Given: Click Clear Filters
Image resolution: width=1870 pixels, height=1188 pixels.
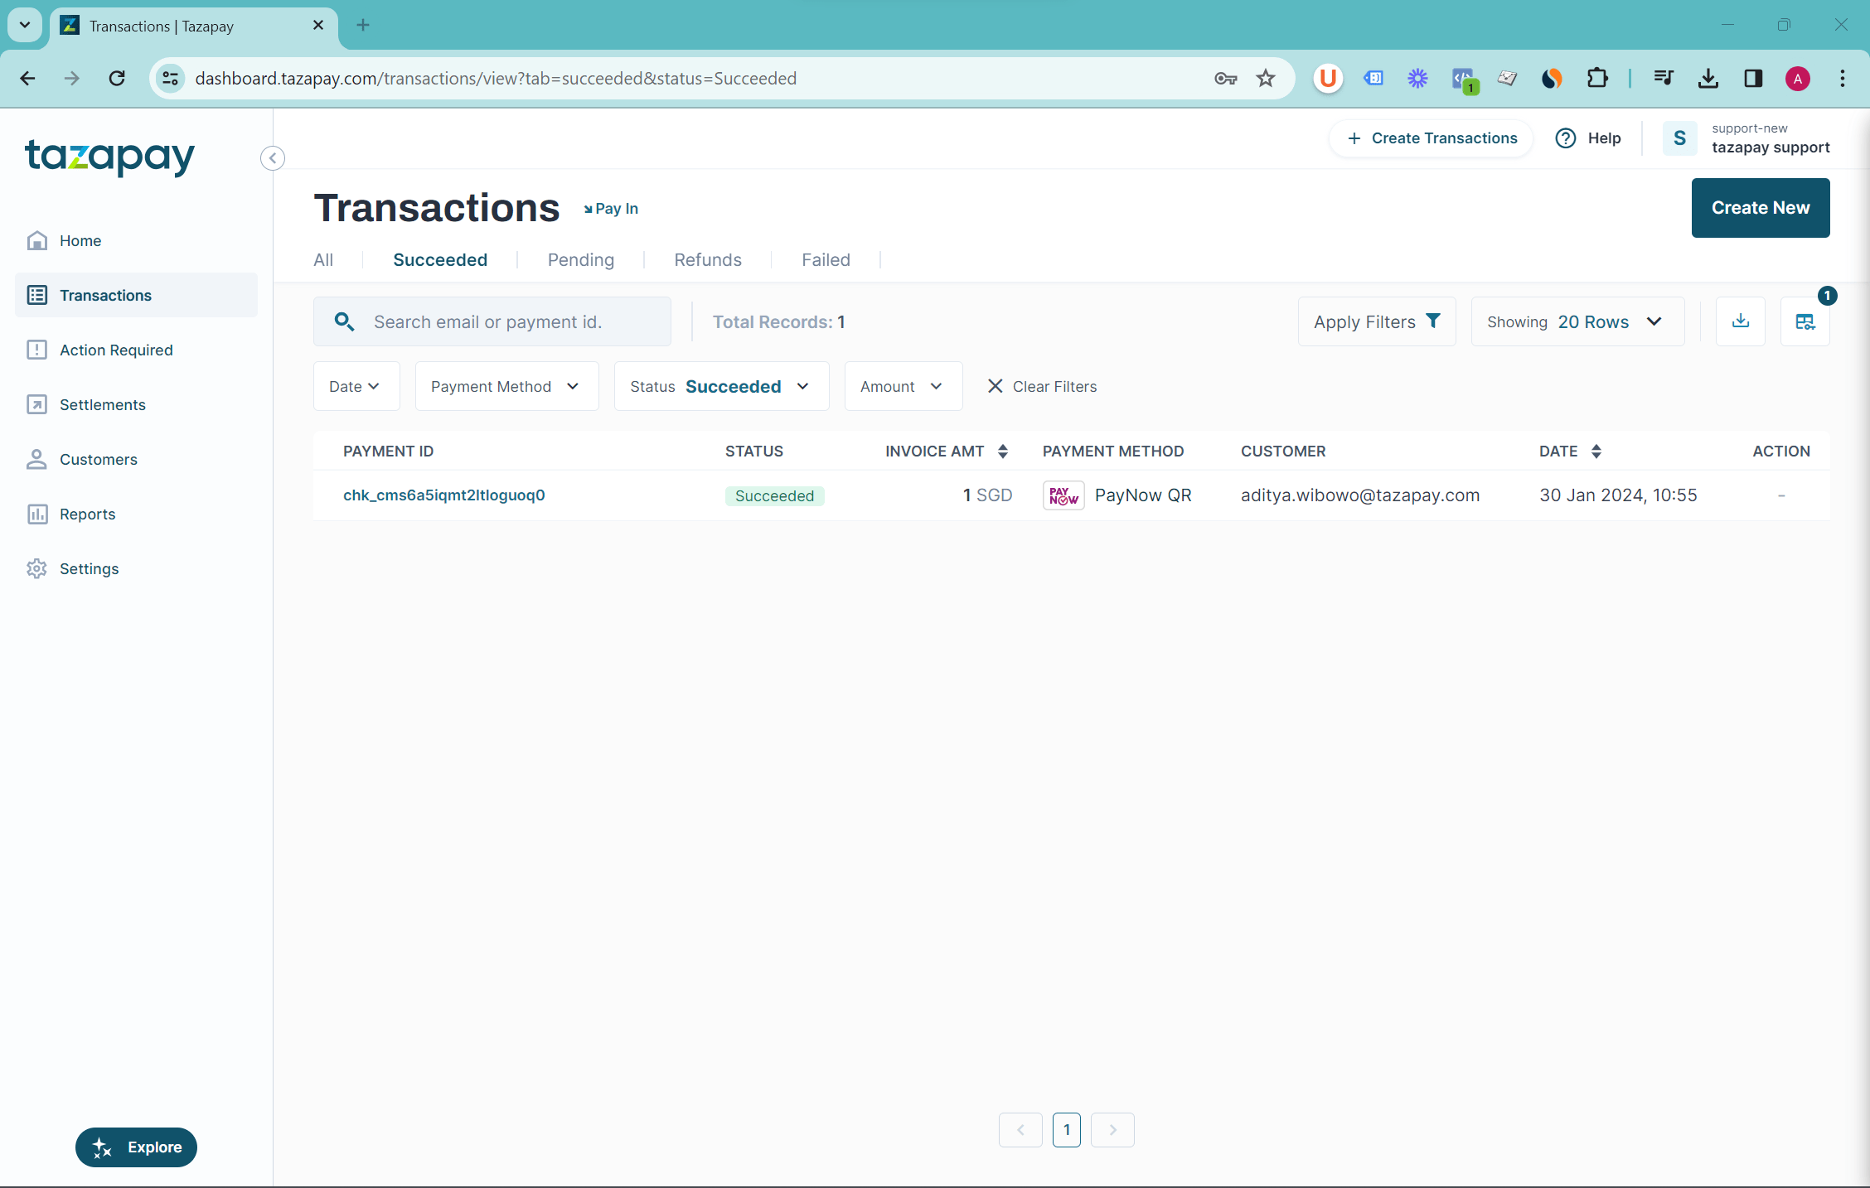Looking at the screenshot, I should click(x=1042, y=386).
